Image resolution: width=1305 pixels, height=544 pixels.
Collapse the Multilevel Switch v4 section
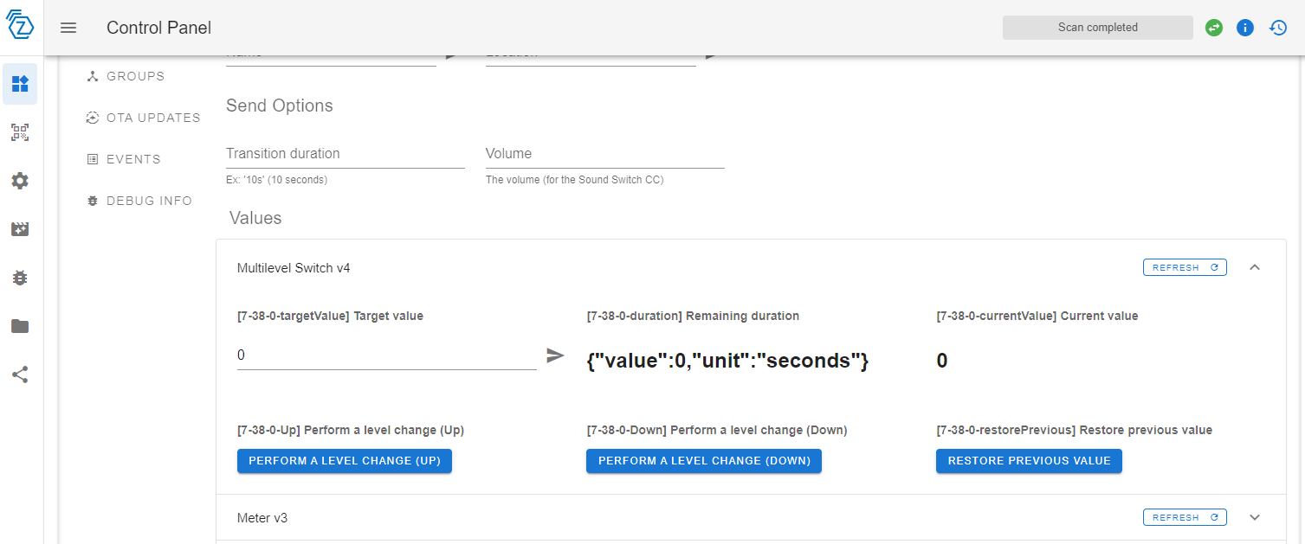coord(1255,267)
